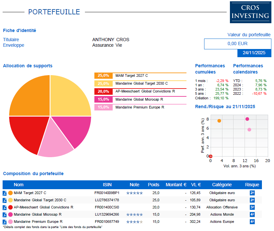The width and height of the screenshot is (274, 231).
Task: Click ISIN LU2786374178
Action: pyautogui.click(x=107, y=200)
